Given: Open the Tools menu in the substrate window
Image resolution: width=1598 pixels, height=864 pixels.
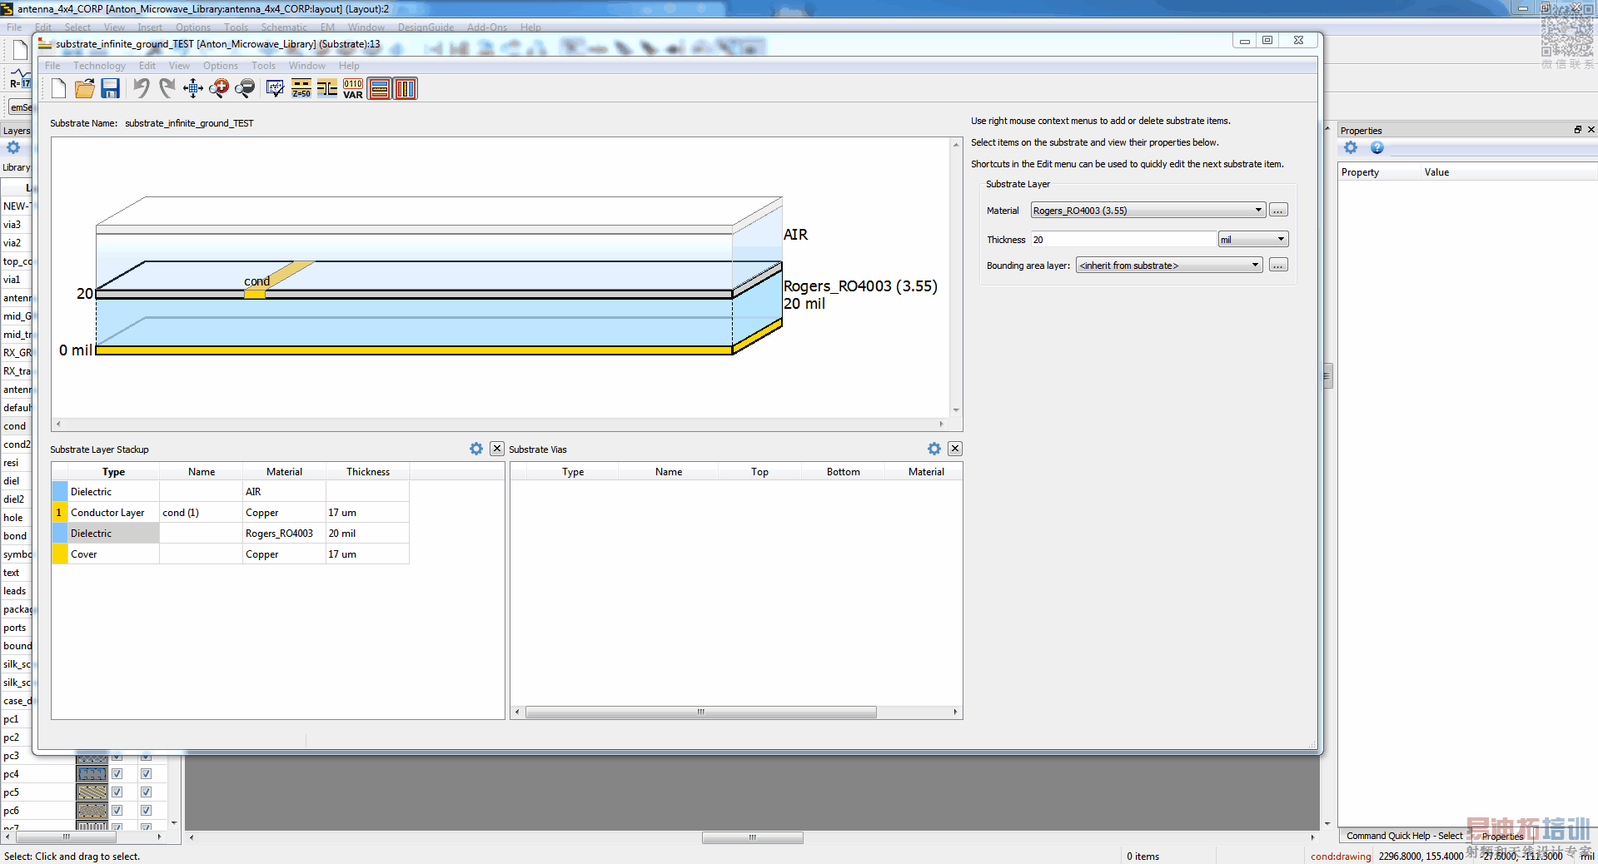Looking at the screenshot, I should coord(263,66).
